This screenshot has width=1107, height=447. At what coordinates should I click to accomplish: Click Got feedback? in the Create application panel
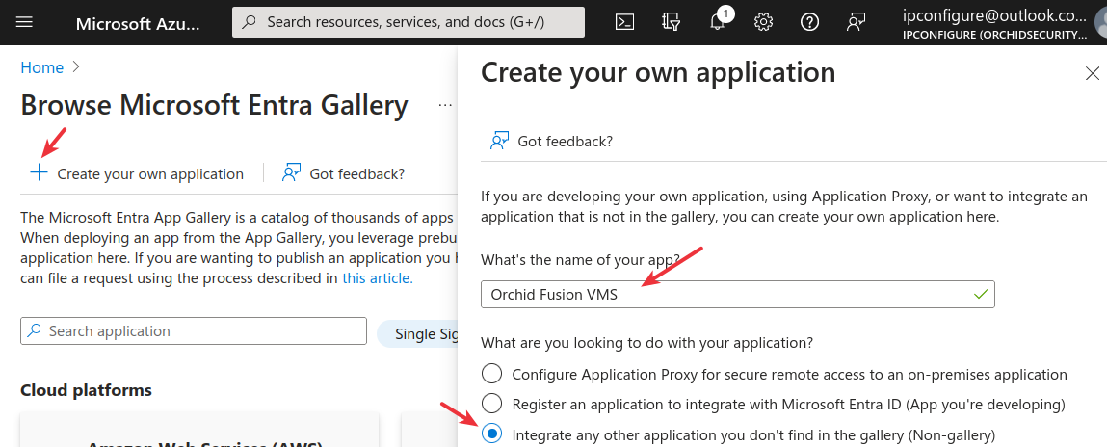pos(551,142)
